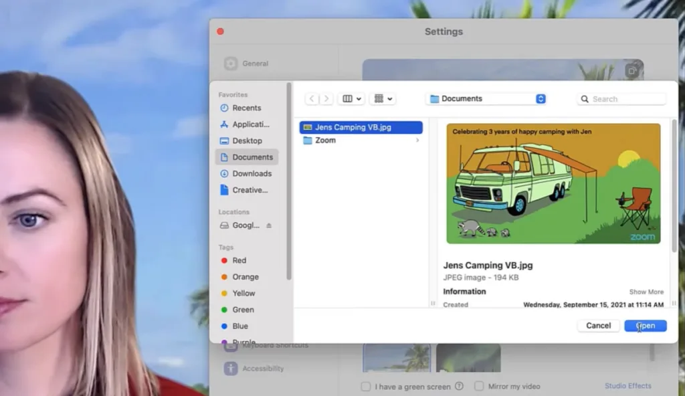The width and height of the screenshot is (685, 396).
Task: Toggle Mirror my video checkbox
Action: tap(479, 386)
